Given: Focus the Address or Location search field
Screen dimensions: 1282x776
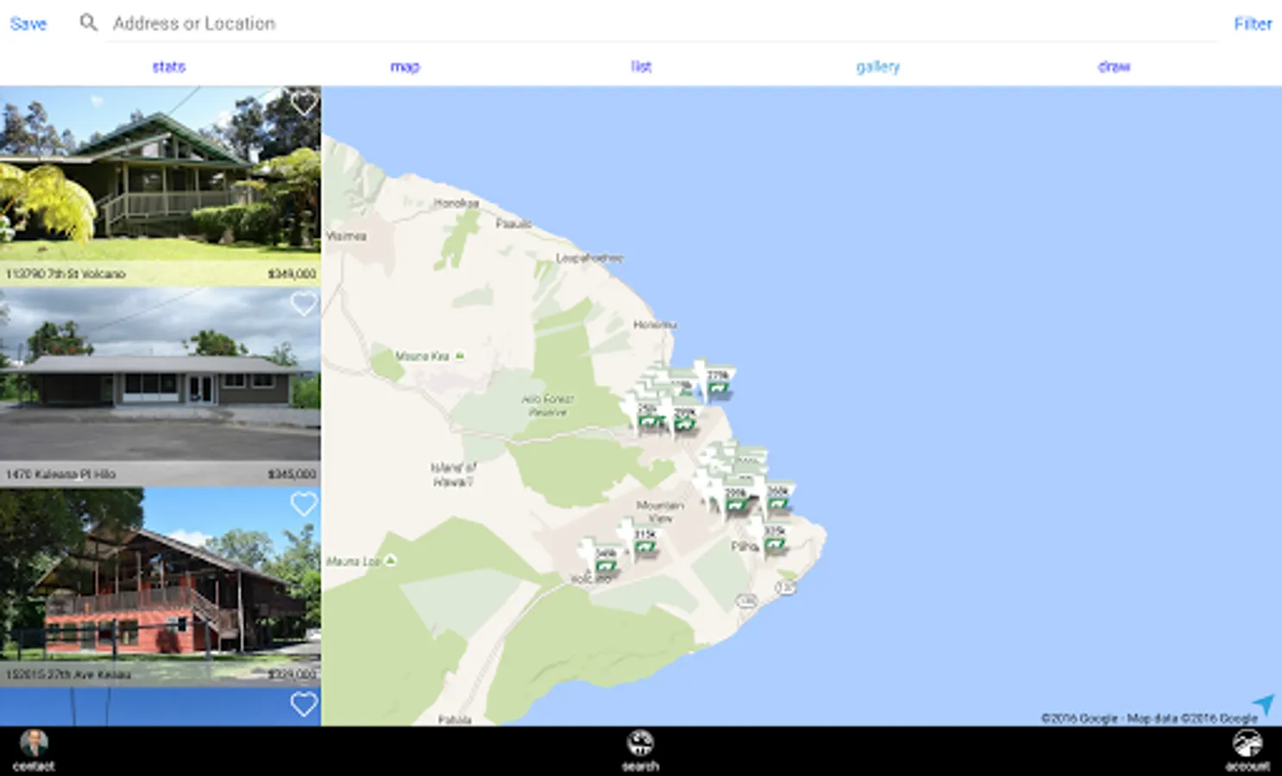Looking at the screenshot, I should coord(661,23).
